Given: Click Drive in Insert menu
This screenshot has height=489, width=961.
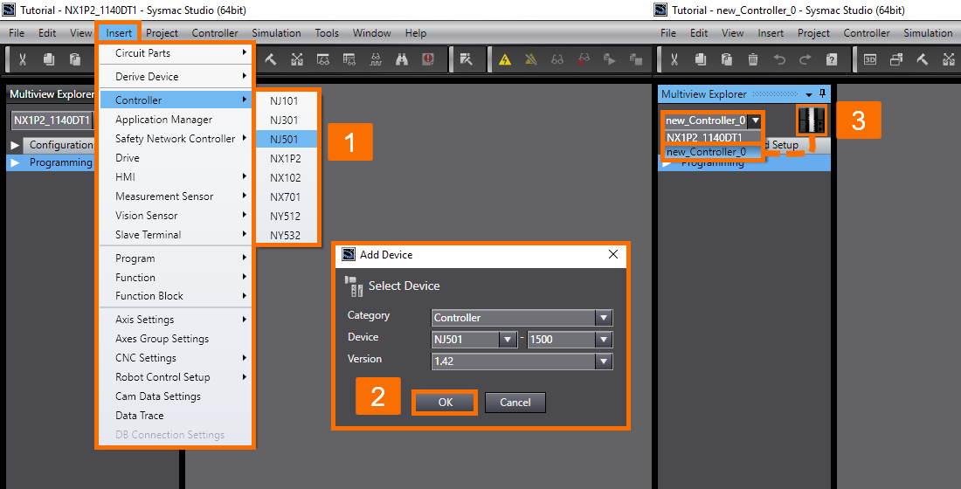Looking at the screenshot, I should coord(176,157).
